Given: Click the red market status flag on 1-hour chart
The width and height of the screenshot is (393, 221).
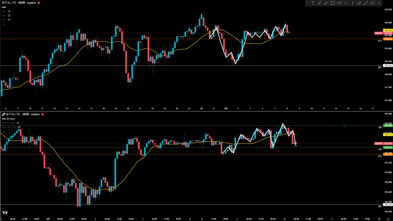Looking at the screenshot, I should pos(43,115).
